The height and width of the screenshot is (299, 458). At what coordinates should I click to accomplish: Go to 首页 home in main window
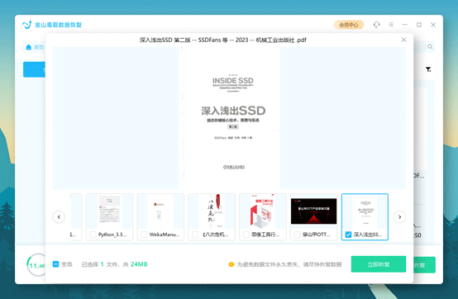click(x=35, y=47)
